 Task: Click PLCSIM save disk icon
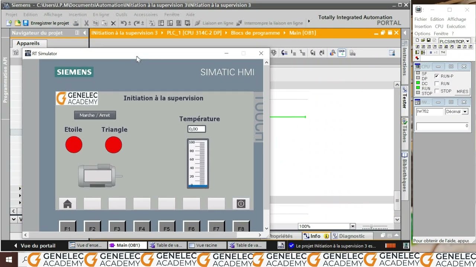click(x=428, y=40)
